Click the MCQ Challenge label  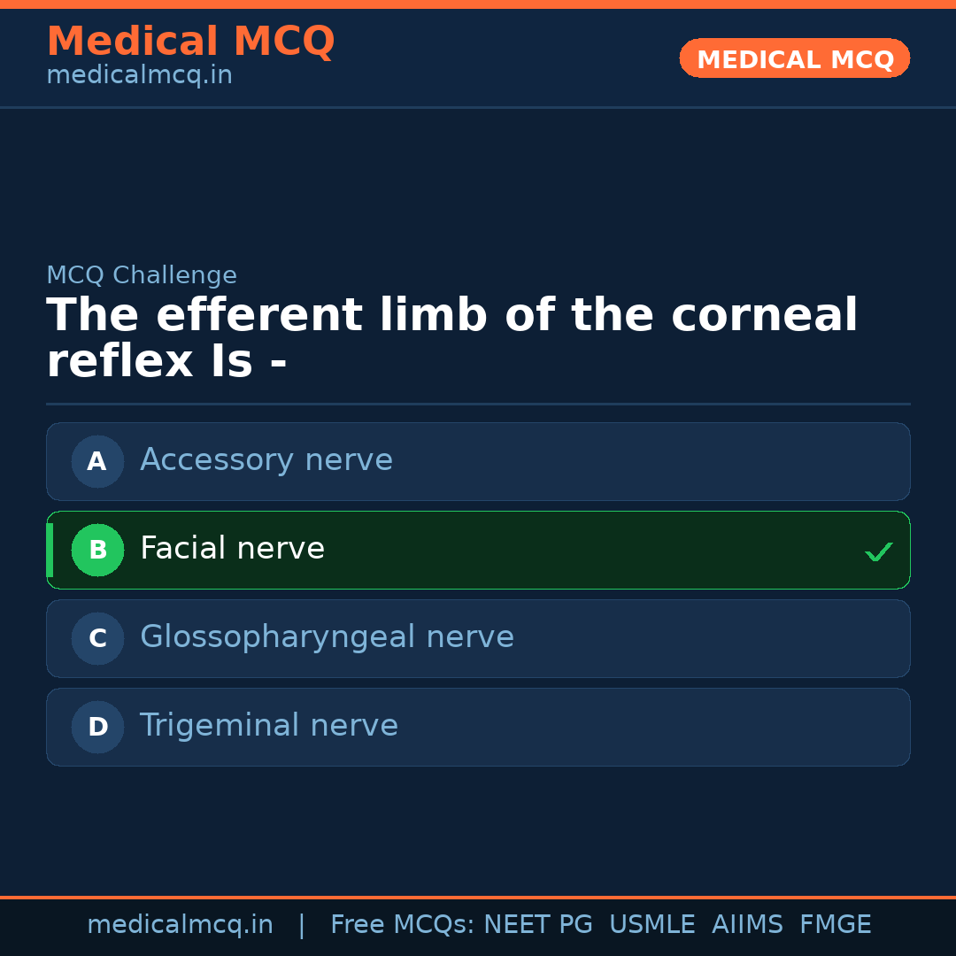(142, 276)
